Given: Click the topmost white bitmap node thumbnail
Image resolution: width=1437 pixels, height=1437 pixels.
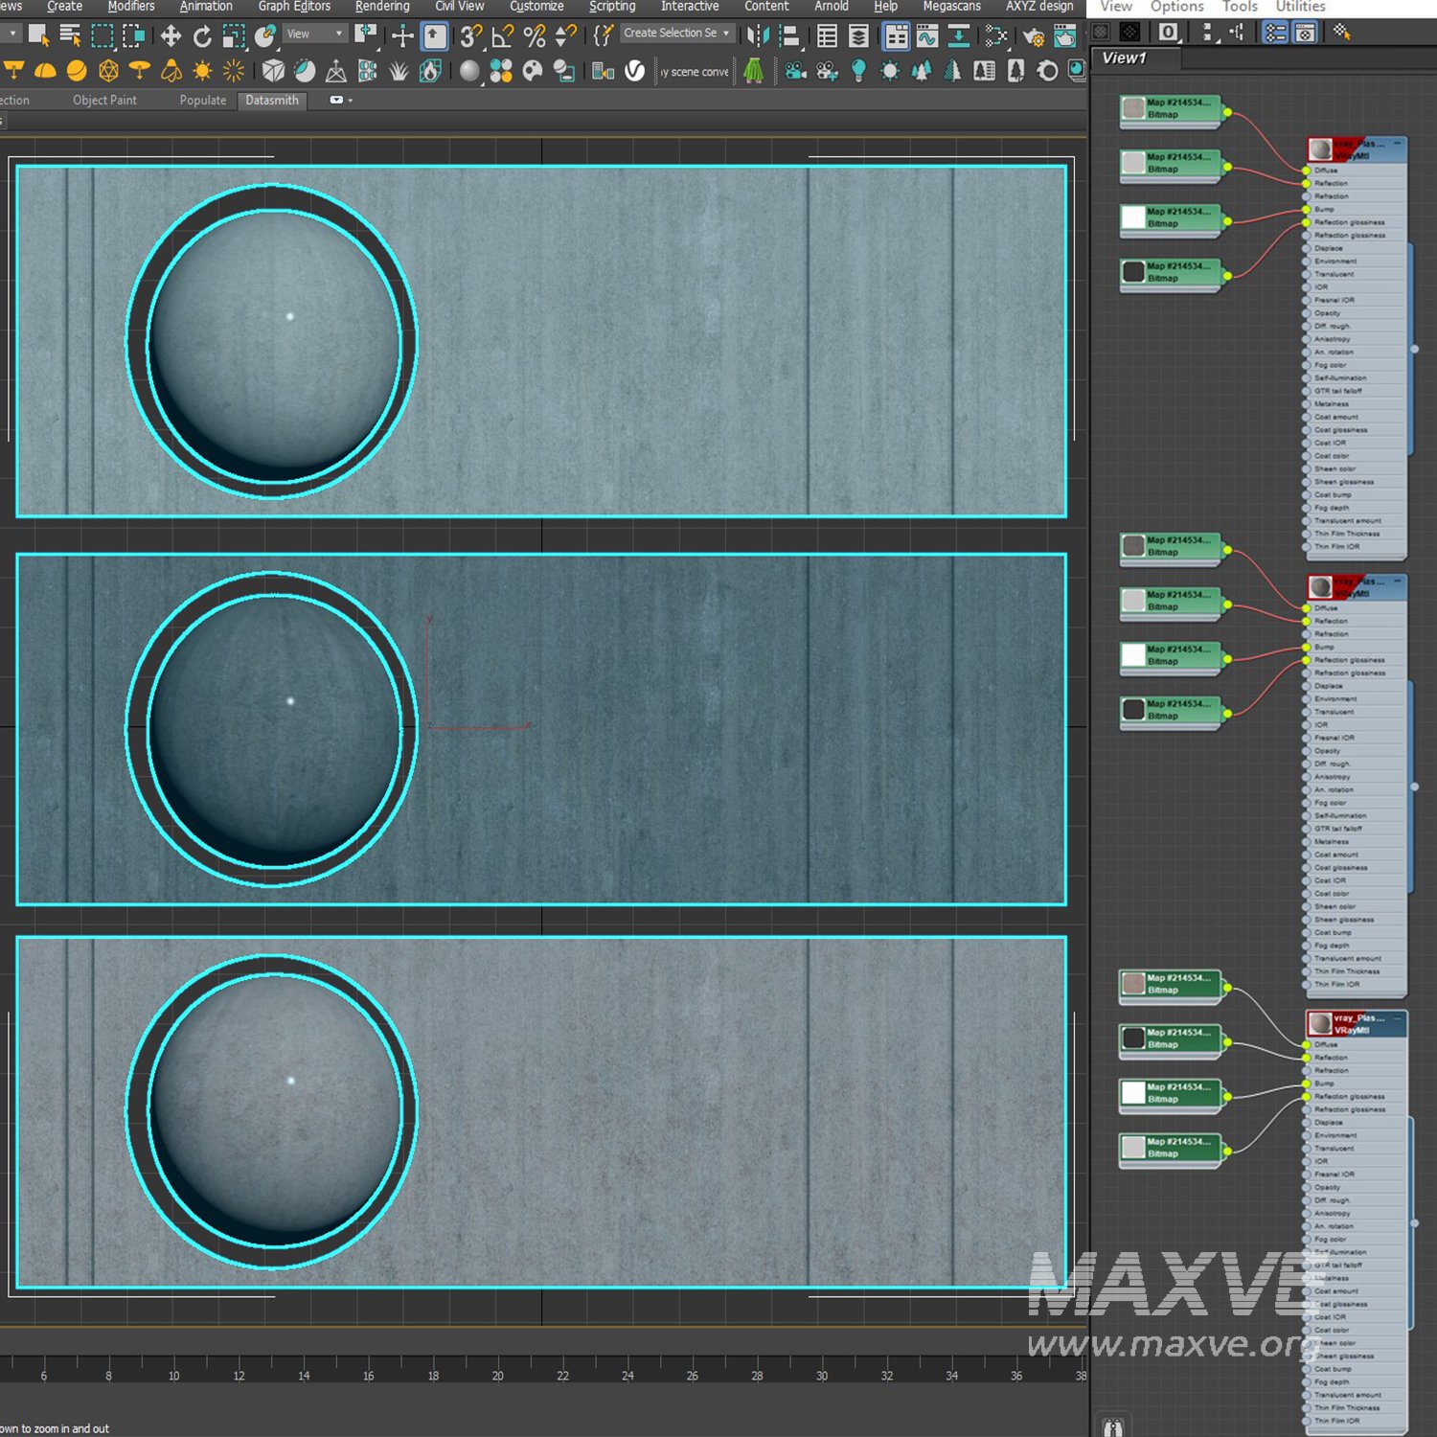Looking at the screenshot, I should [1133, 217].
